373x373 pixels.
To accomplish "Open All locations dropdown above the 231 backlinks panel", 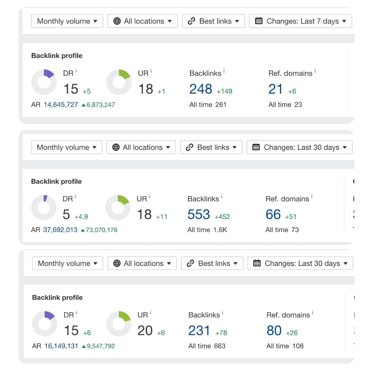I will pos(142,263).
